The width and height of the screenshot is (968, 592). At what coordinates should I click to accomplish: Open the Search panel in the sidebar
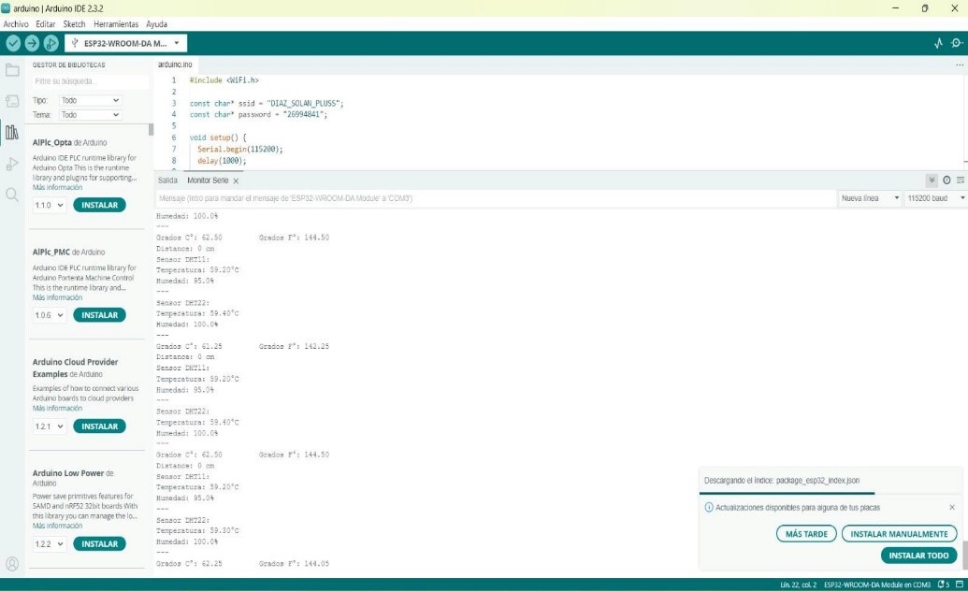[x=12, y=195]
